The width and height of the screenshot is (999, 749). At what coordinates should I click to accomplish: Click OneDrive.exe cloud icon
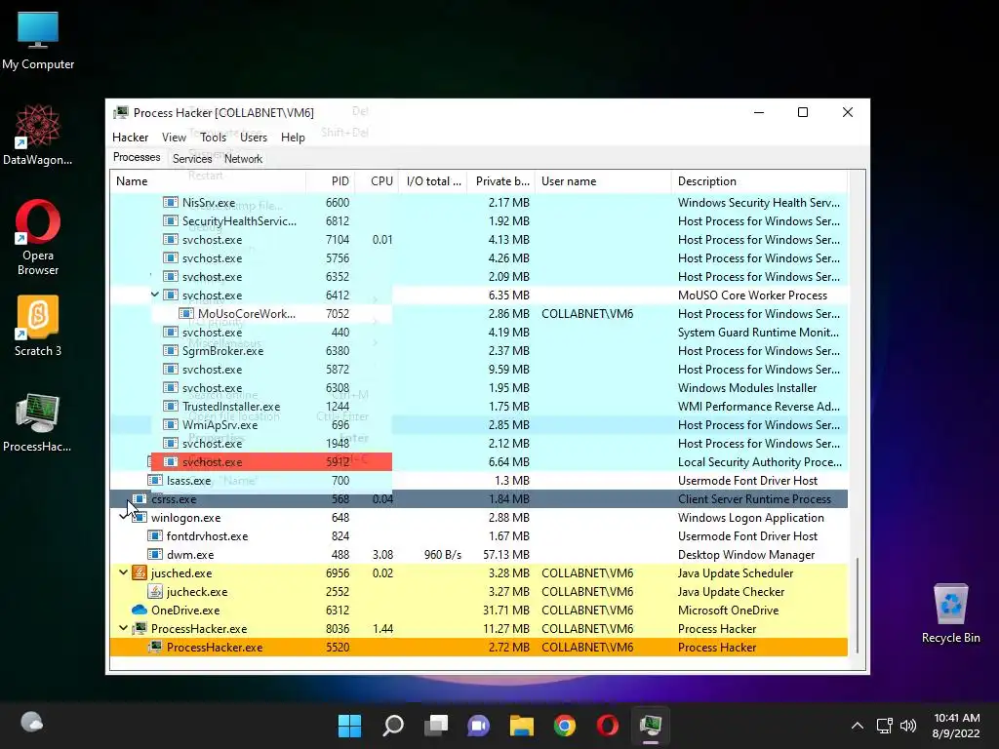[140, 610]
